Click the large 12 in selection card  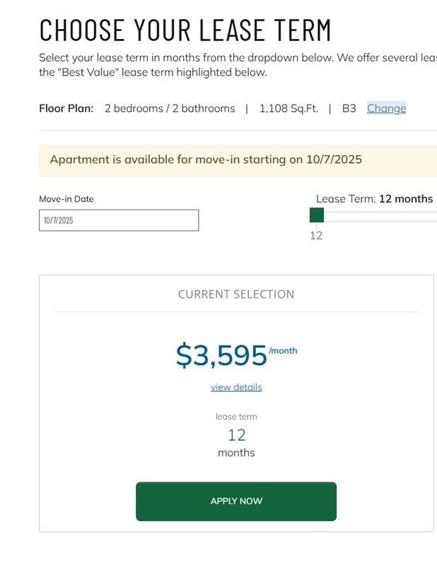point(236,435)
